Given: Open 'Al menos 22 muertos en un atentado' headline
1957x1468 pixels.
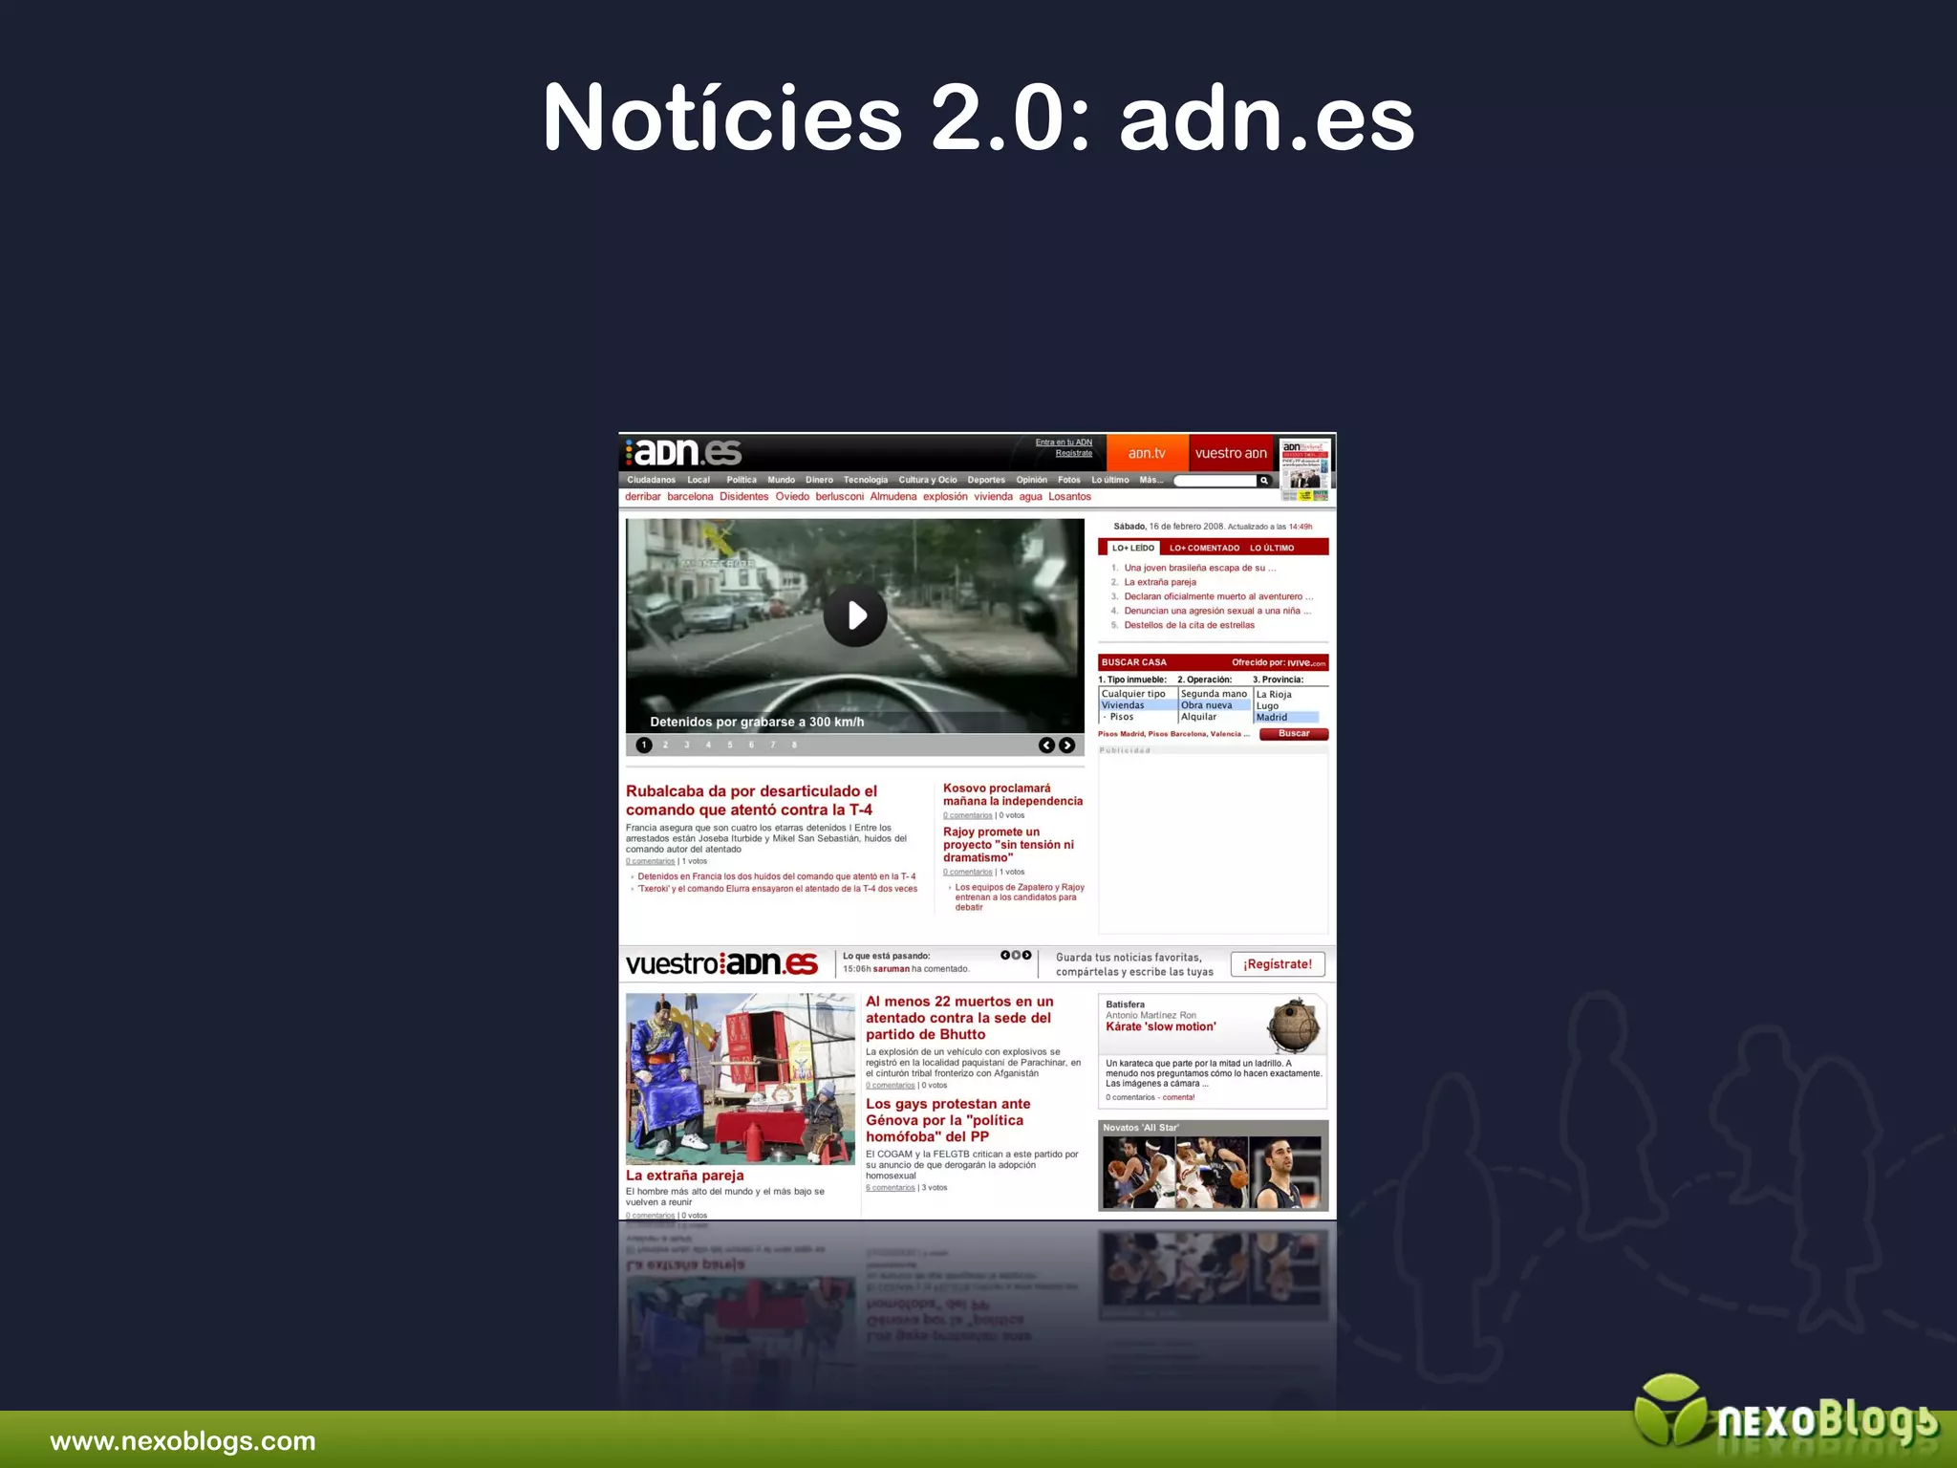Looking at the screenshot, I should [959, 1018].
